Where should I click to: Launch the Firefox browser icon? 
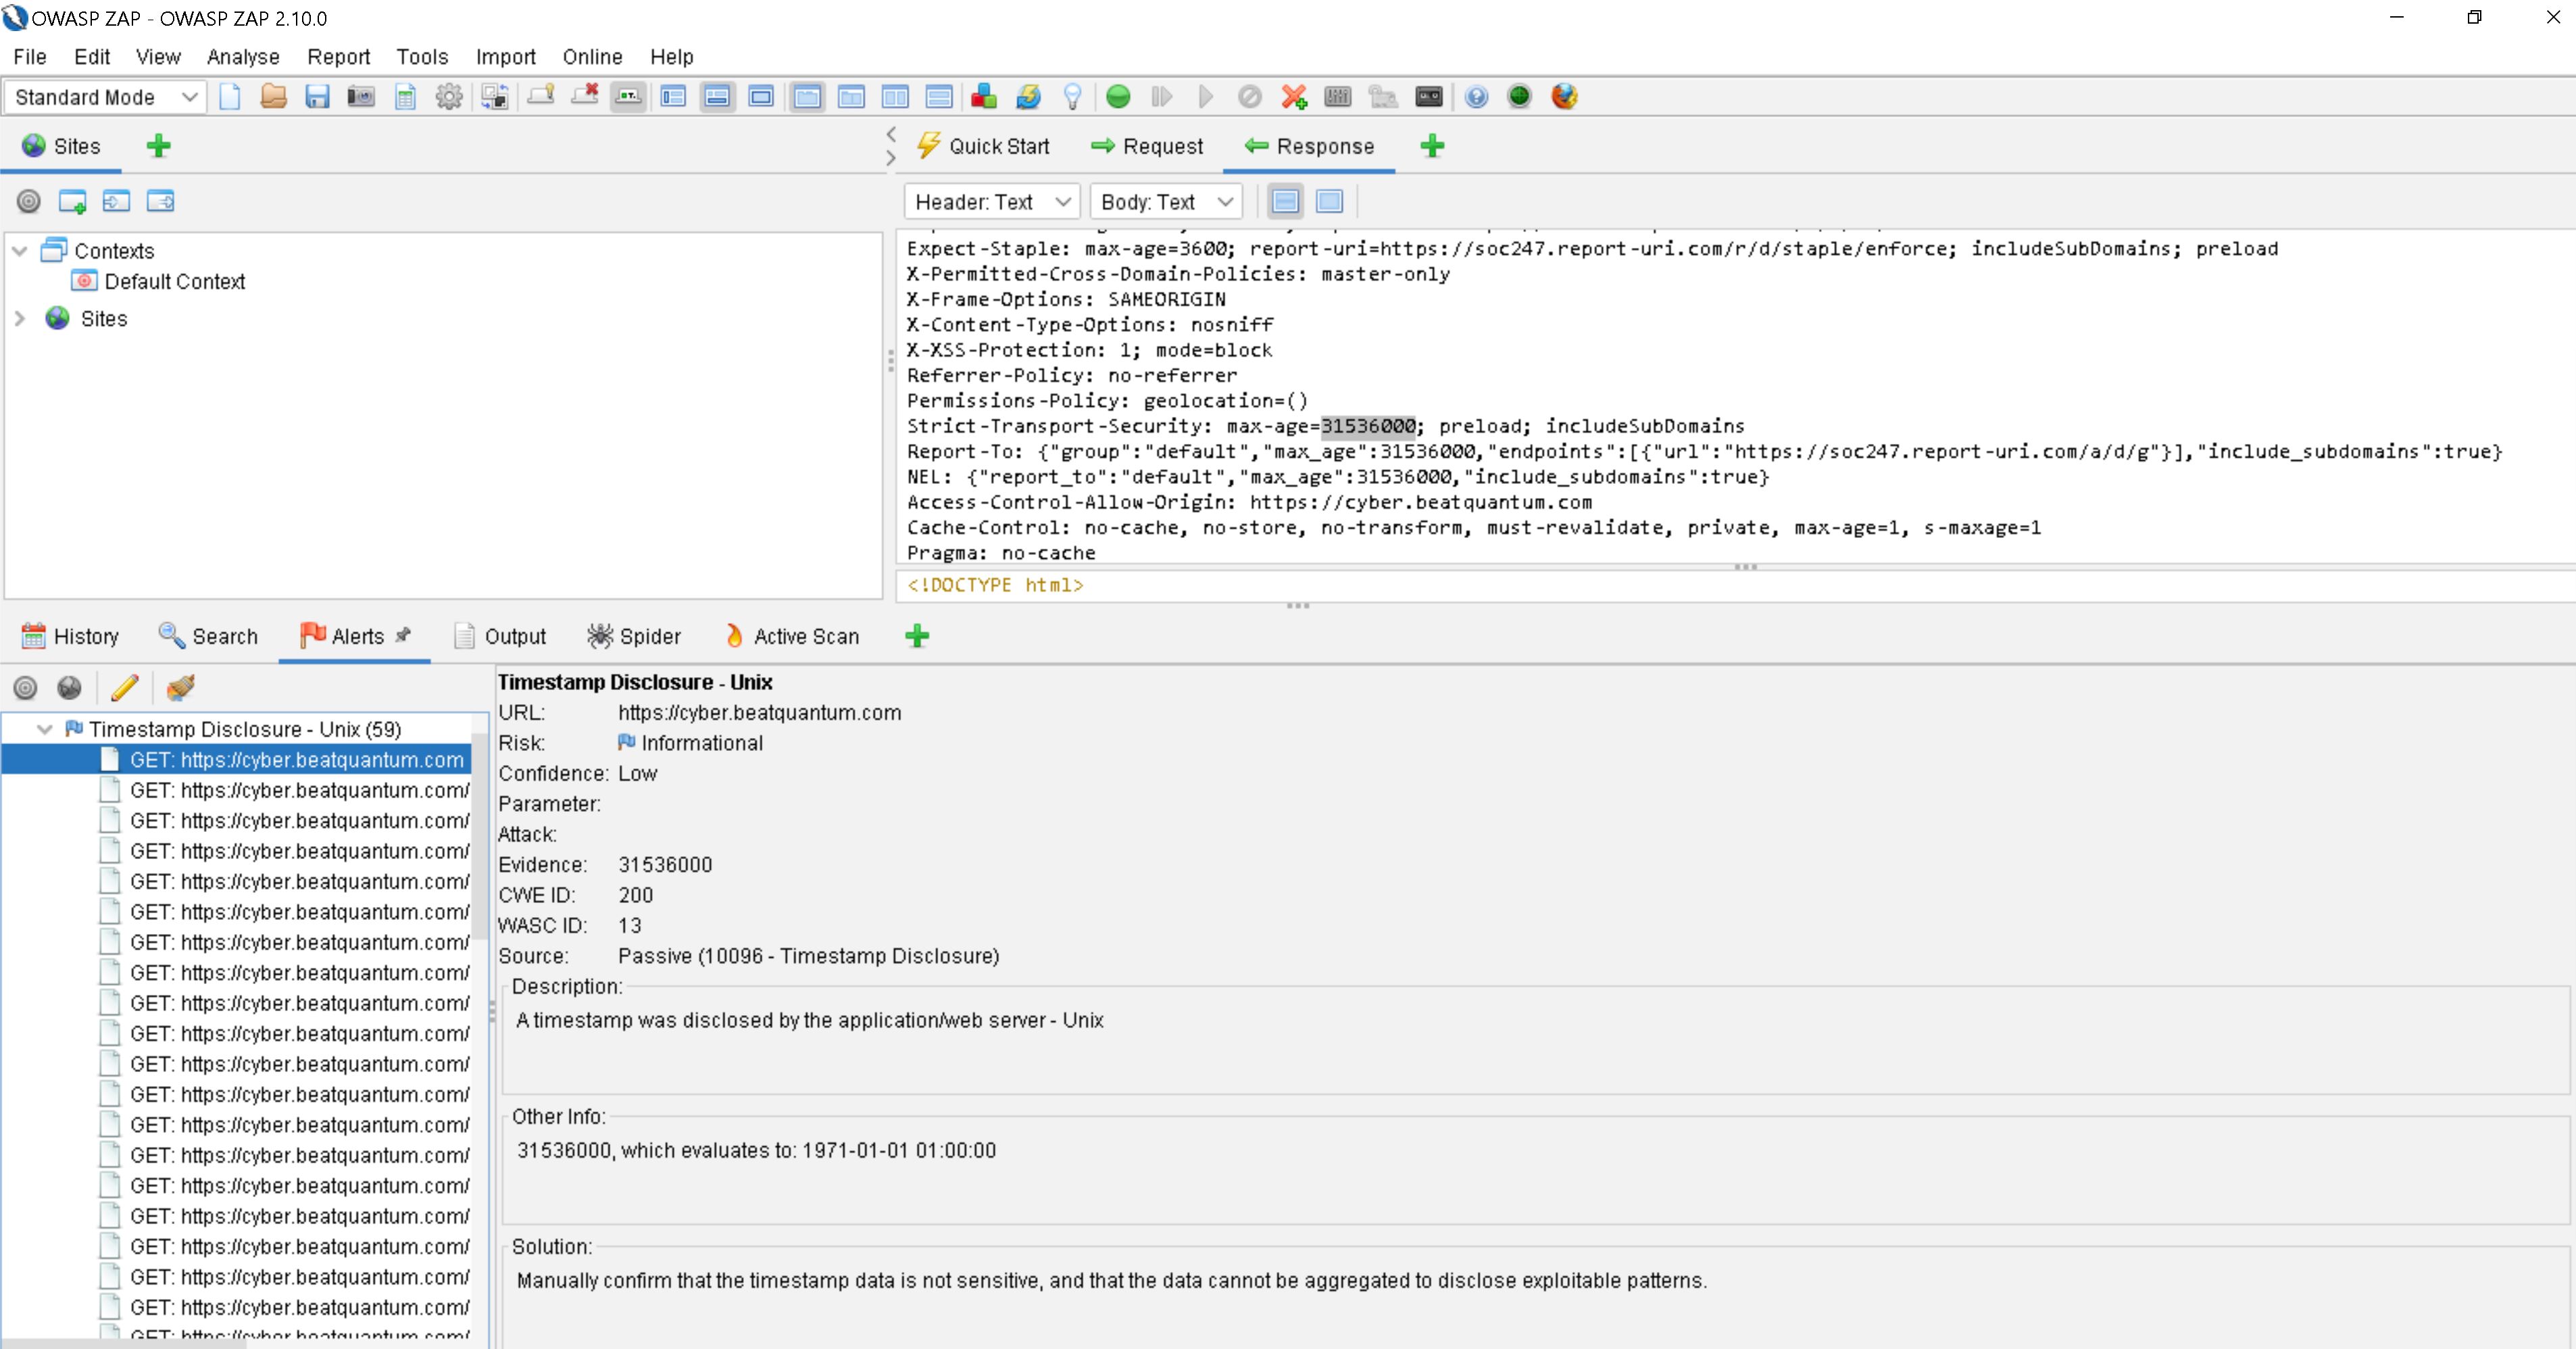pos(1564,97)
